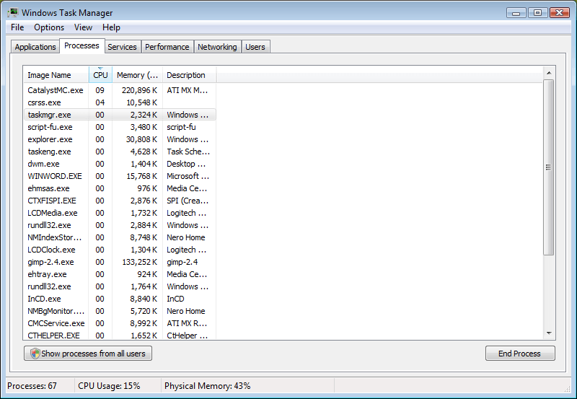The image size is (577, 399).
Task: Open the File menu
Action: click(17, 27)
